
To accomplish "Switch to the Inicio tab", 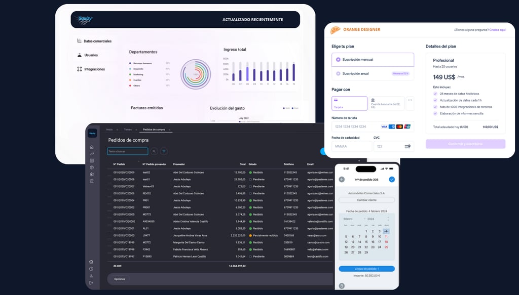I will tap(109, 130).
